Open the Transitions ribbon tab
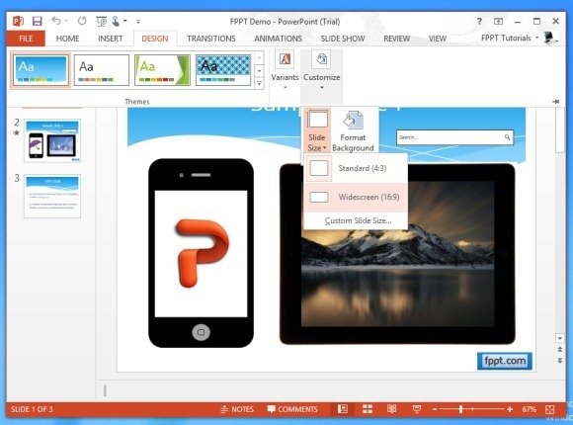573x425 pixels. 211,39
